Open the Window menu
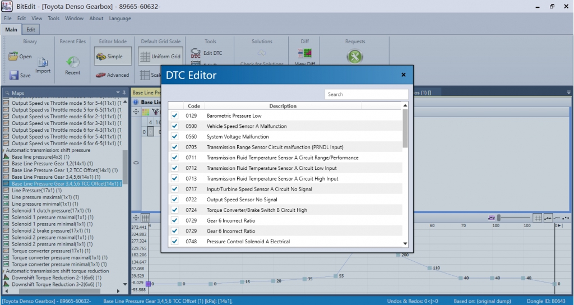The image size is (574, 305). (x=75, y=19)
